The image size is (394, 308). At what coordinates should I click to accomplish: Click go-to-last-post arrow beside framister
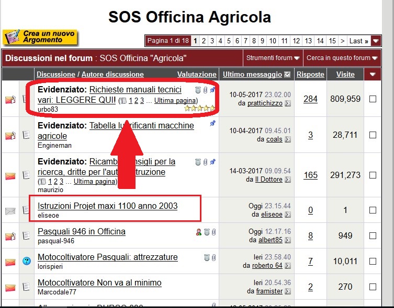tap(288, 291)
